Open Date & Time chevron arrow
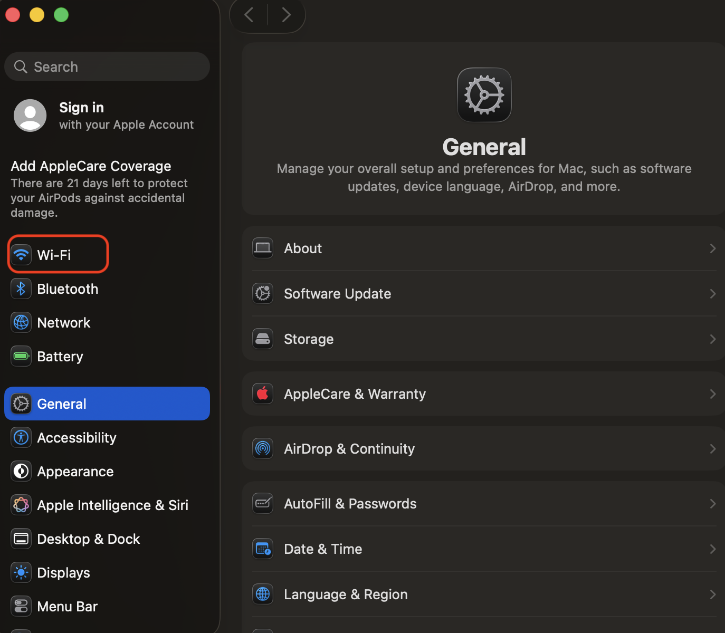This screenshot has width=725, height=633. (x=713, y=549)
